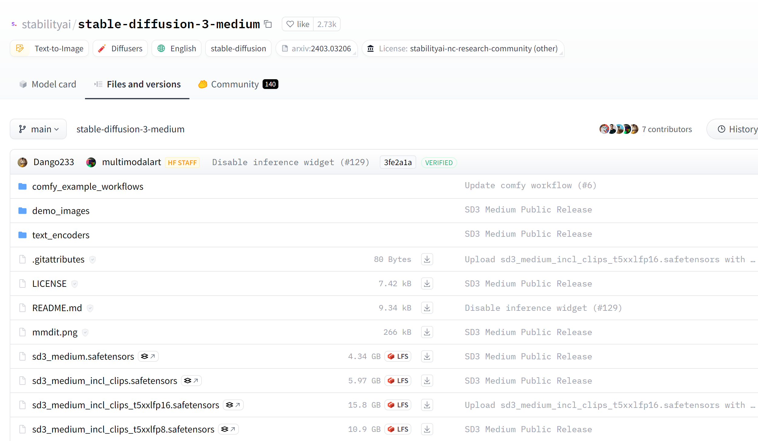Open the .gitattributes file
The width and height of the screenshot is (758, 441).
click(58, 259)
